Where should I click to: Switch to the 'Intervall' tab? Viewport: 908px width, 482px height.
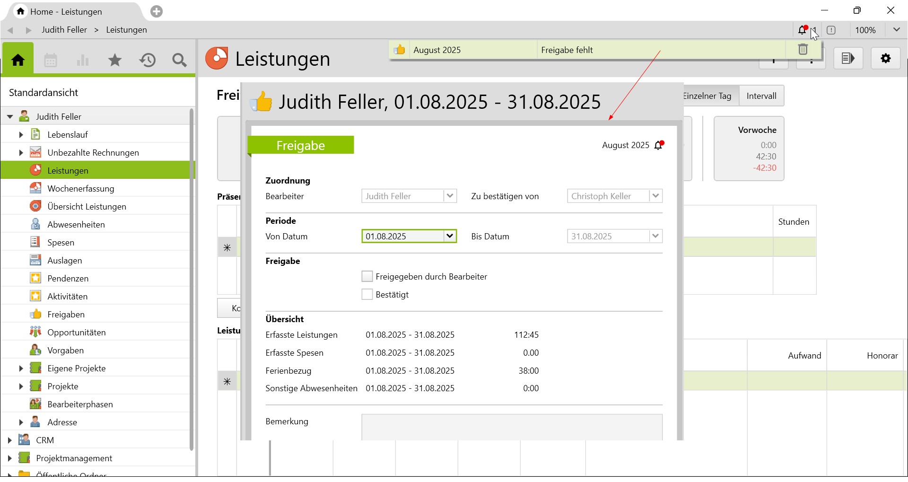(761, 96)
